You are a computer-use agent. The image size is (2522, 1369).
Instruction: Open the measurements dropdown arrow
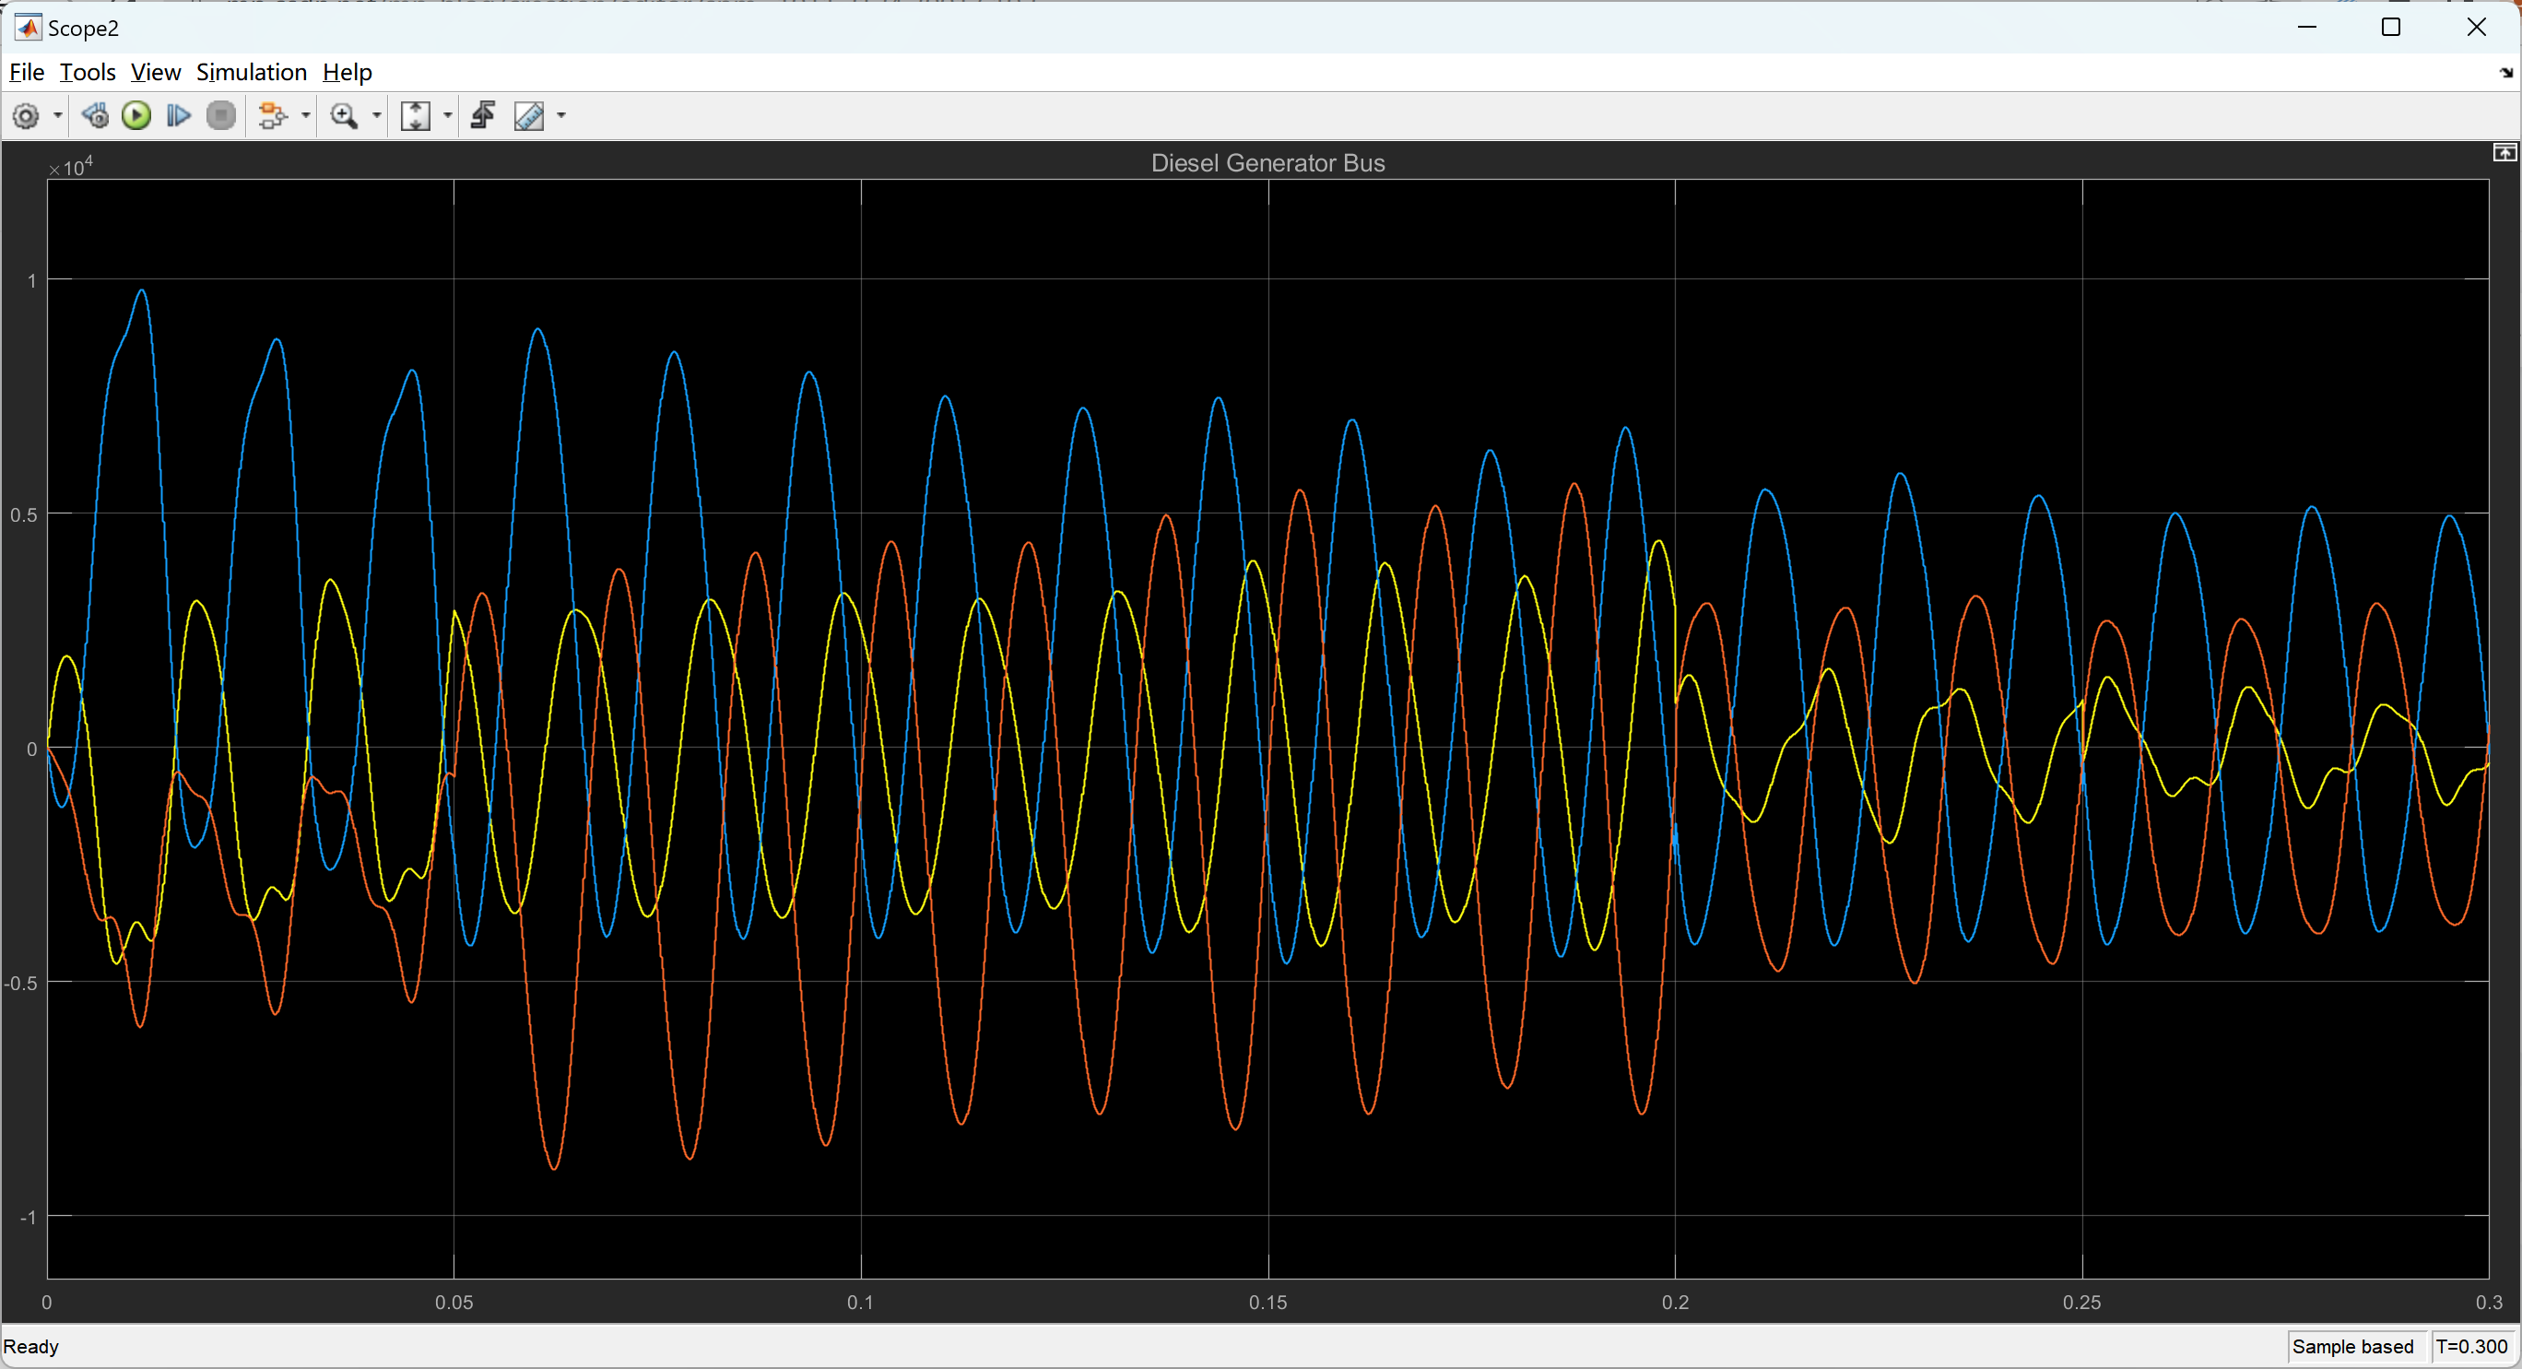562,115
